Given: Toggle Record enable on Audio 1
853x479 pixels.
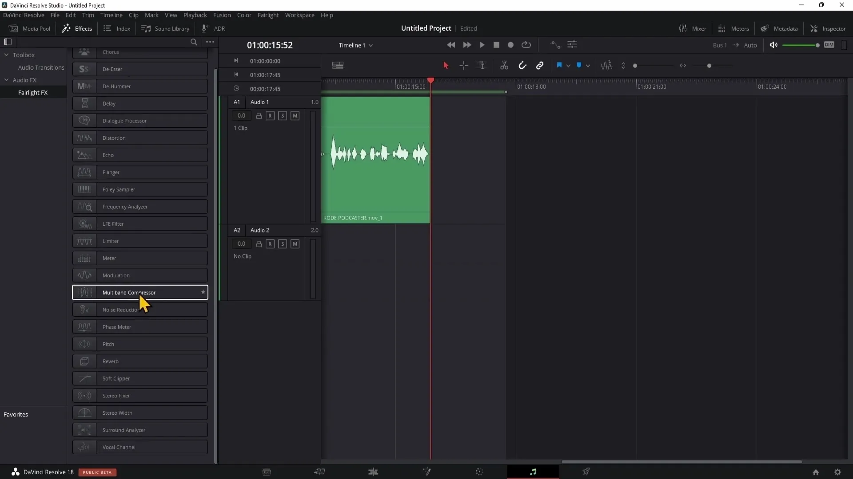Looking at the screenshot, I should [x=270, y=115].
